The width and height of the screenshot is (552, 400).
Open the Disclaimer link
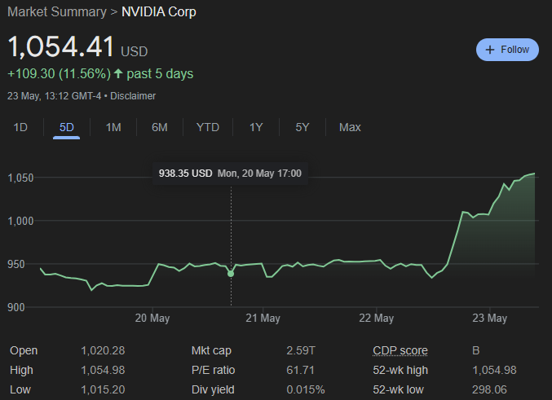pos(133,96)
